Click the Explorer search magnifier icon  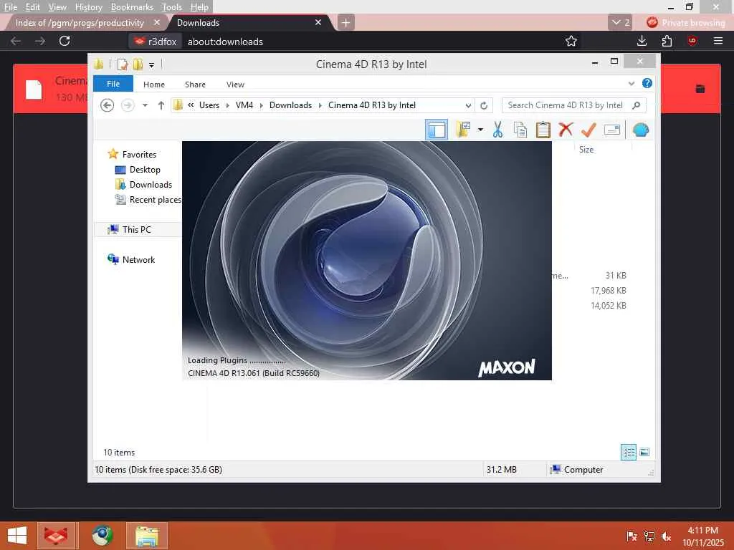[636, 105]
